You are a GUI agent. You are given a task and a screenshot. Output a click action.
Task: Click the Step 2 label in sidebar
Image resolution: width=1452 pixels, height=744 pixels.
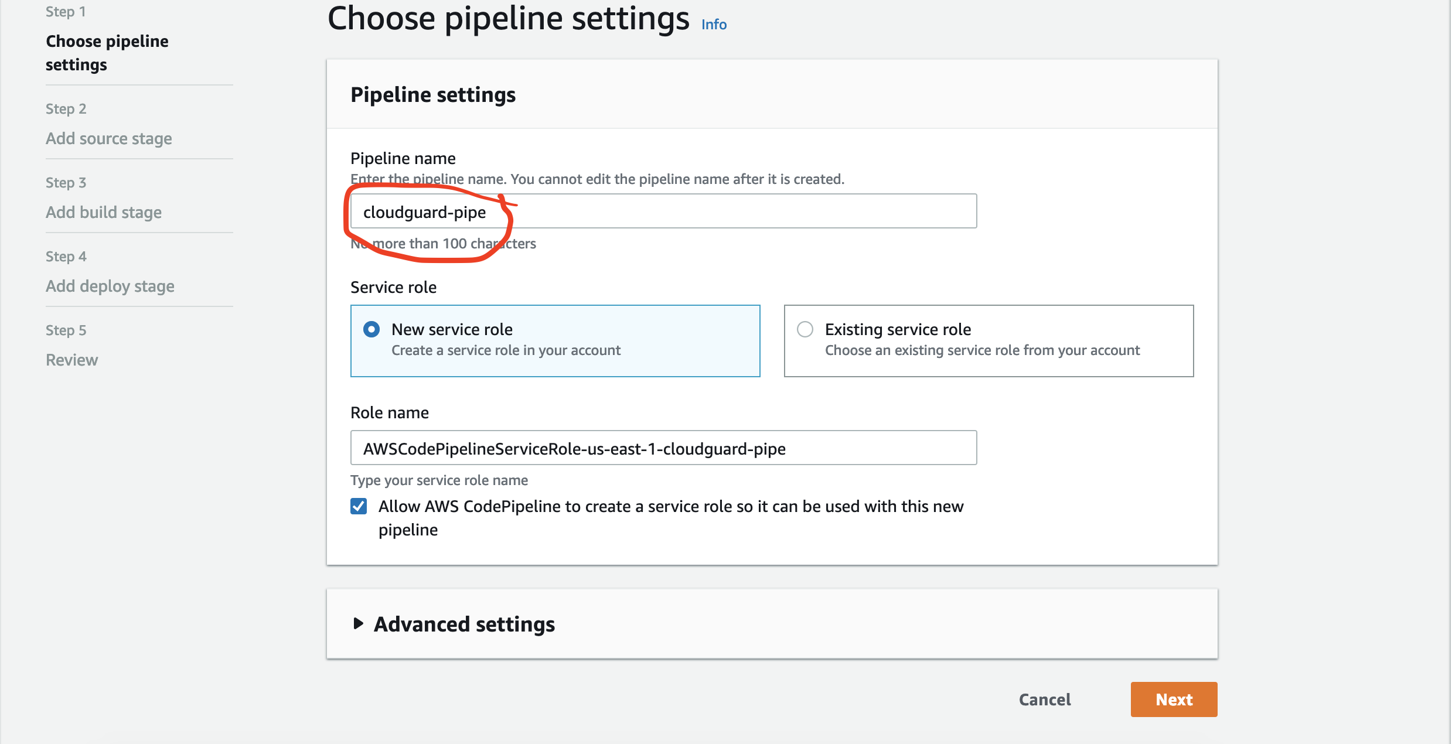(x=66, y=109)
